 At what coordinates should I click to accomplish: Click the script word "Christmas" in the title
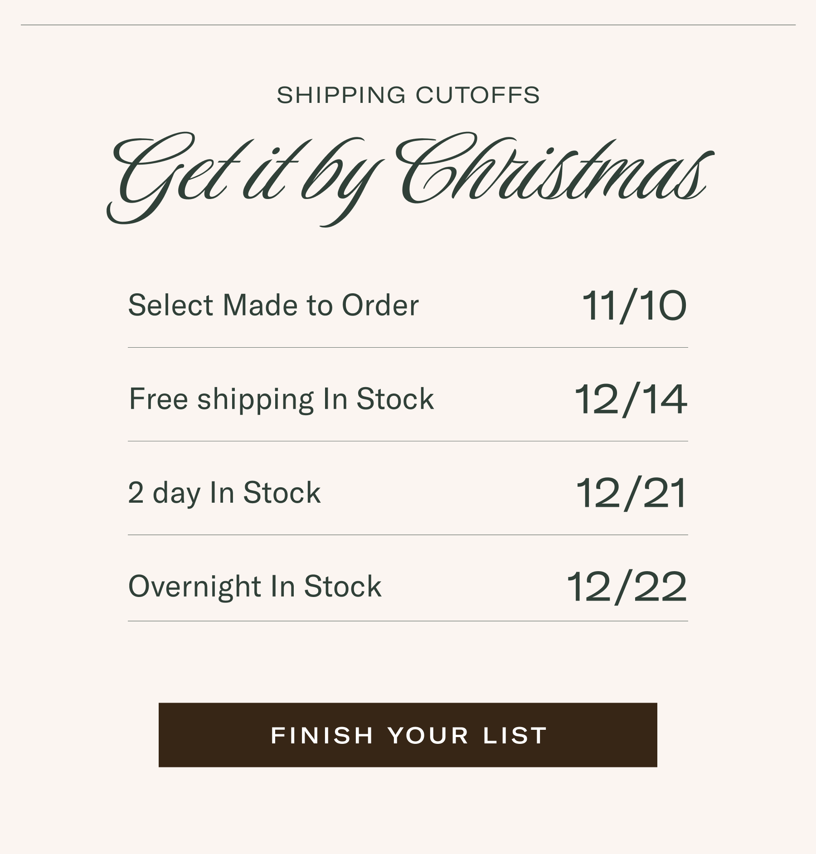click(553, 170)
